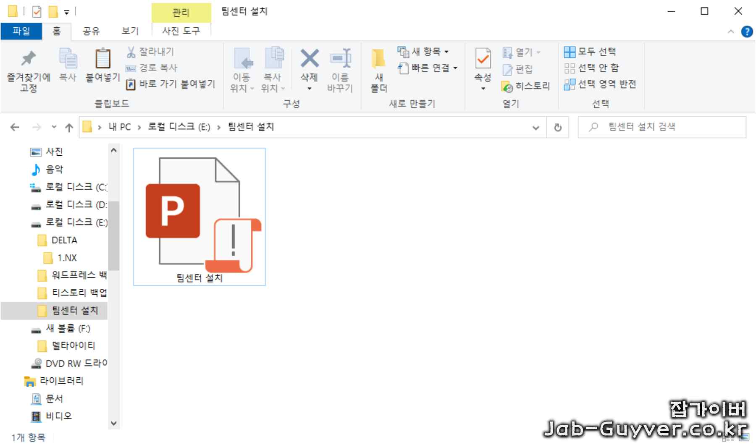Viewport: 756px width, 447px height.
Task: Refresh the folder view
Action: 558,128
